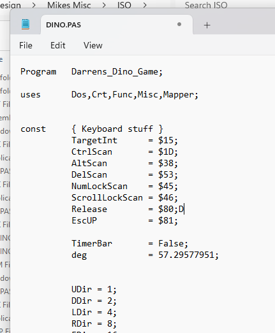275x333 pixels.
Task: Open the Edit menu
Action: click(57, 45)
